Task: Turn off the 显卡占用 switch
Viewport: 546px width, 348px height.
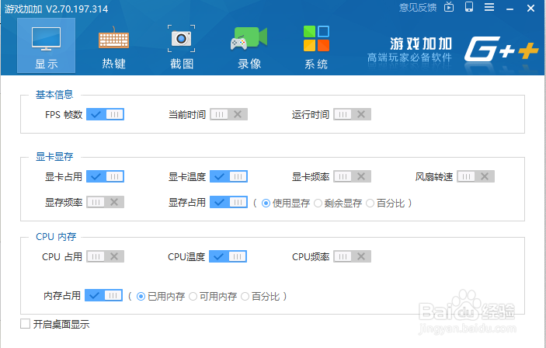Action: [105, 176]
